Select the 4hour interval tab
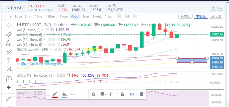The image size is (229, 107). point(75,16)
